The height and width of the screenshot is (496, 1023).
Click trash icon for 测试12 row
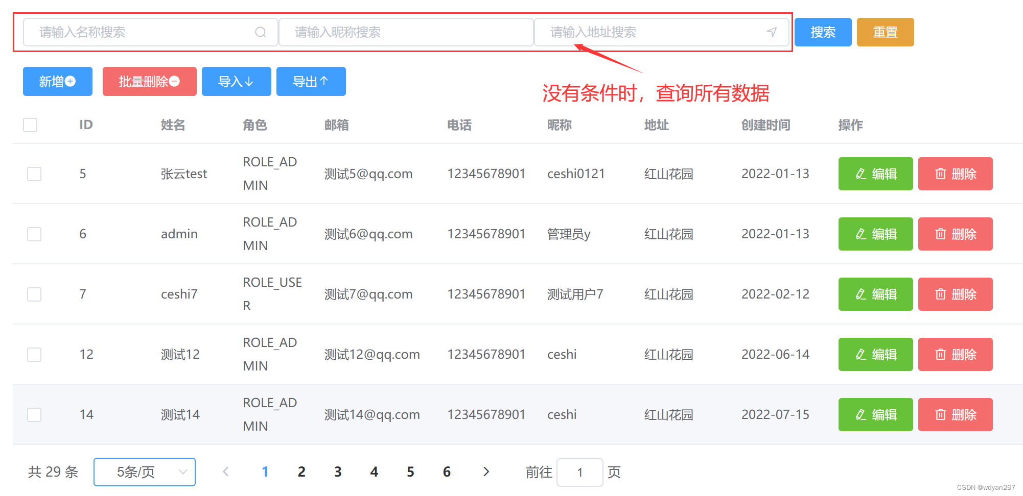940,355
